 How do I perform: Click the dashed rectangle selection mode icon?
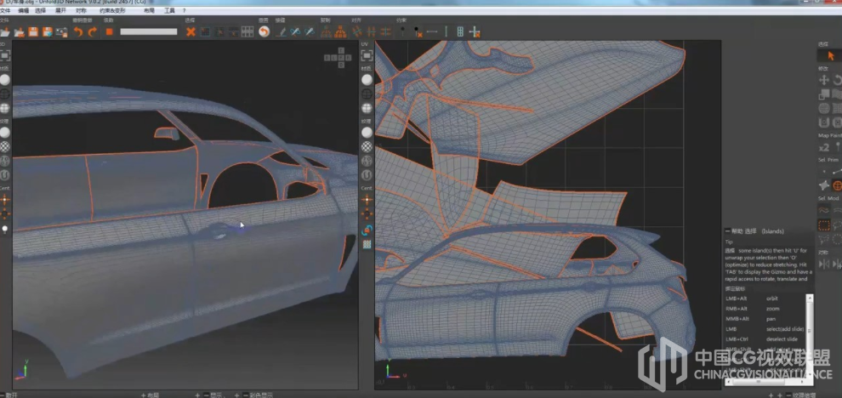(824, 225)
